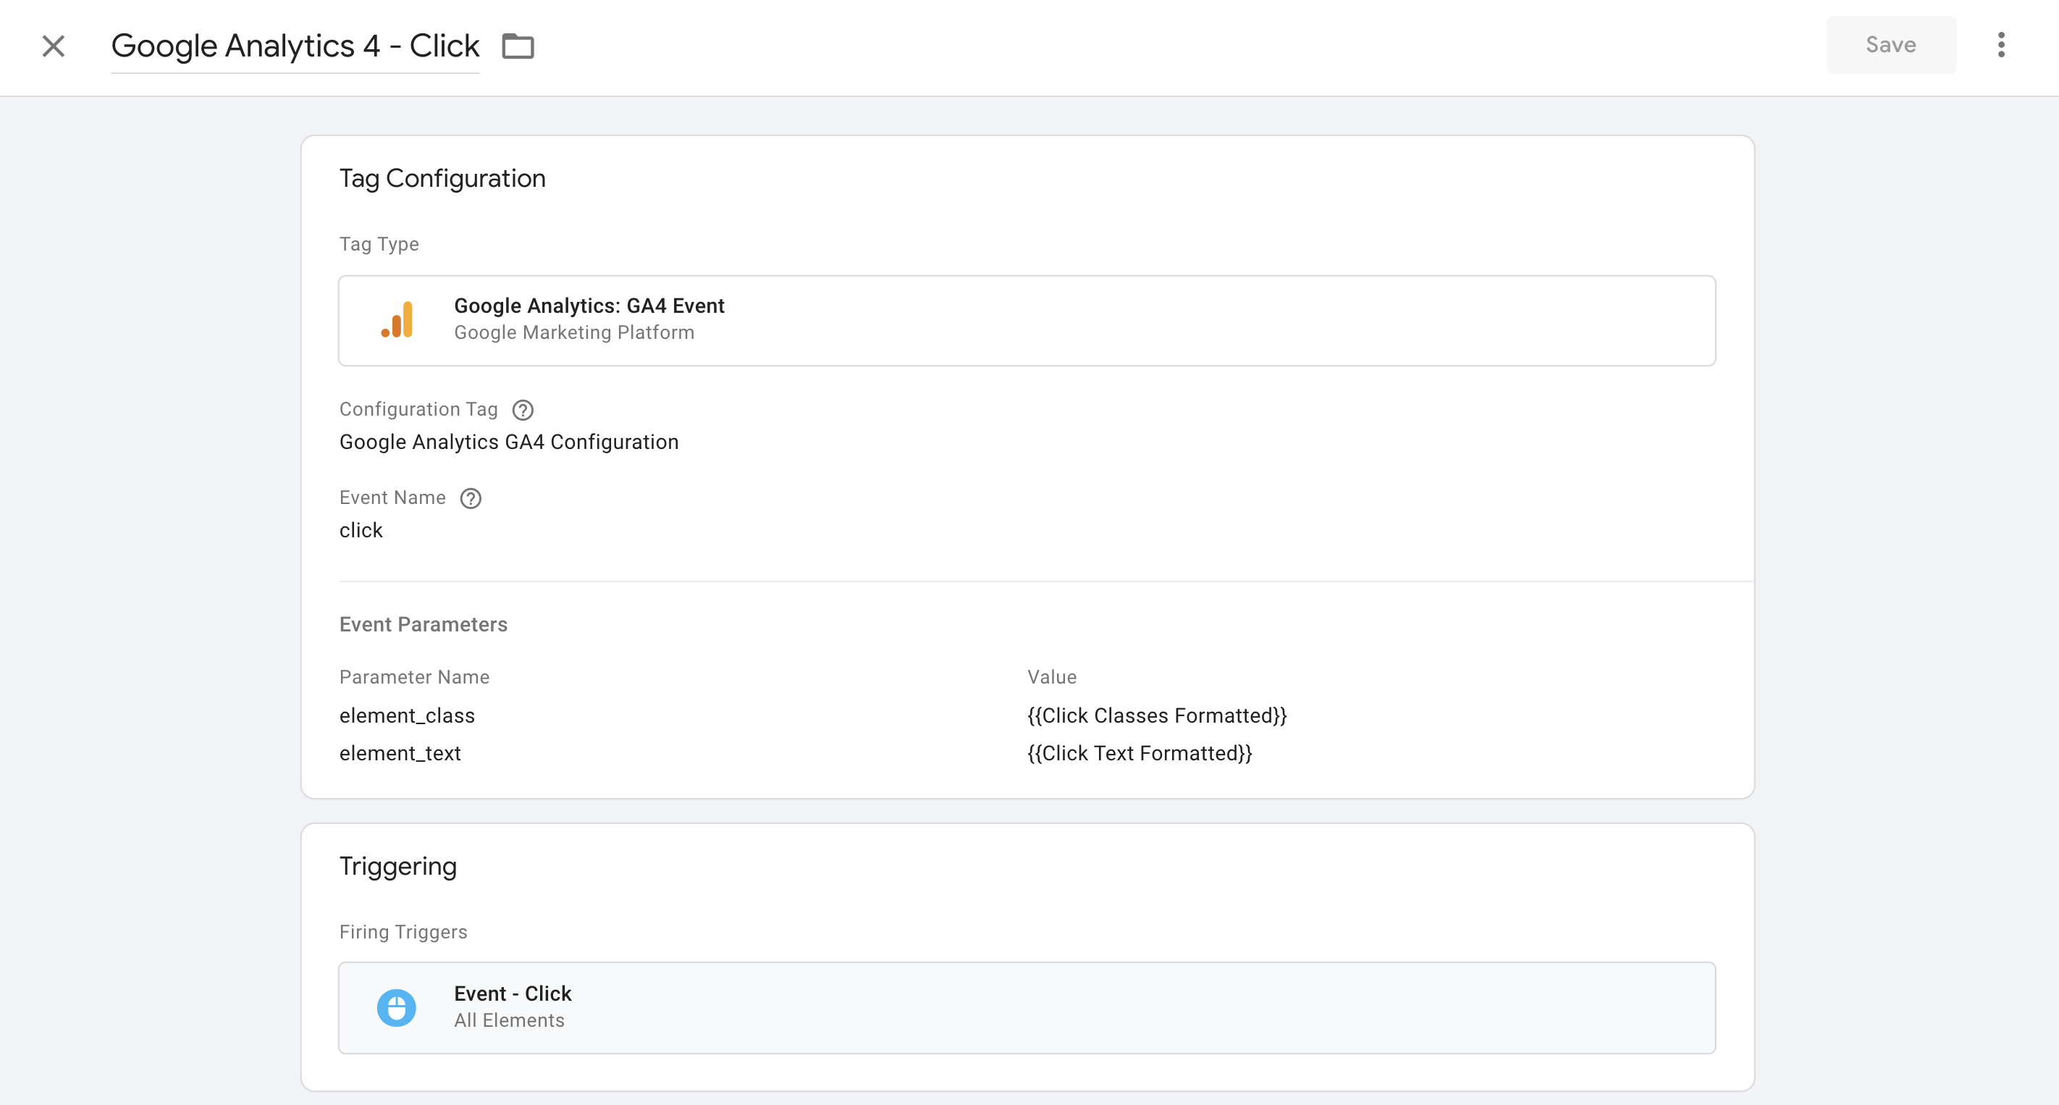Click the Google Analytics bar chart icon
Viewport: 2059px width, 1105px height.
397,320
